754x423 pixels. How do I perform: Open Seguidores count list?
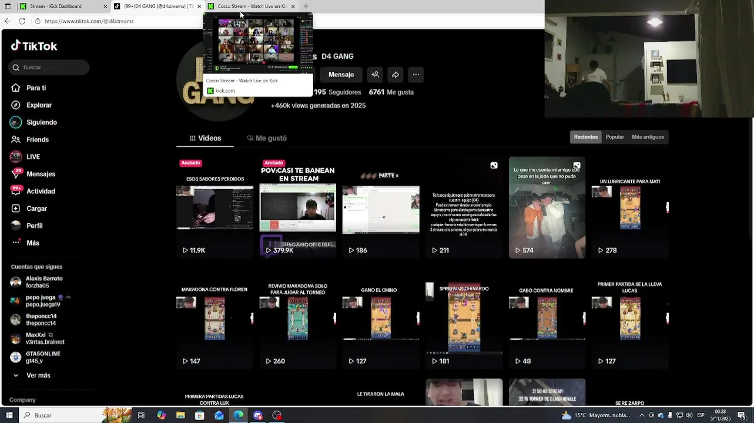(337, 92)
